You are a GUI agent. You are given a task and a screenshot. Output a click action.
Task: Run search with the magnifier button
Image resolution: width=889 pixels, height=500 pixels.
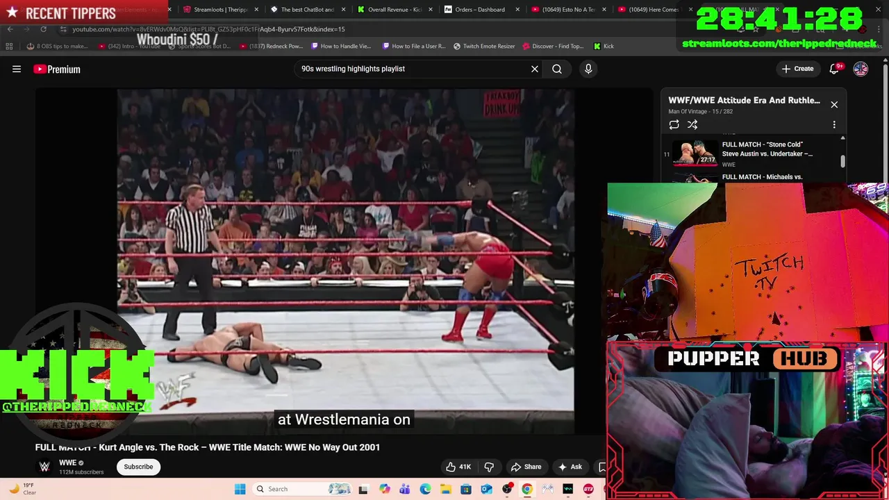pos(557,69)
